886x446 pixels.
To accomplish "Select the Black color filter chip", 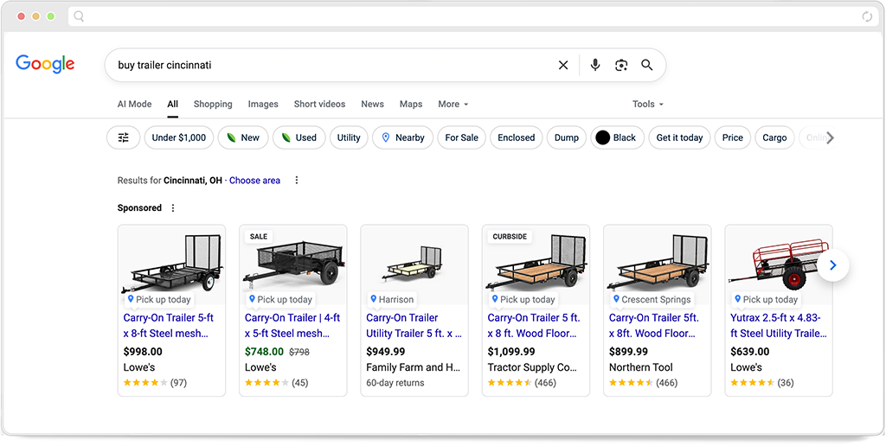I will click(617, 137).
